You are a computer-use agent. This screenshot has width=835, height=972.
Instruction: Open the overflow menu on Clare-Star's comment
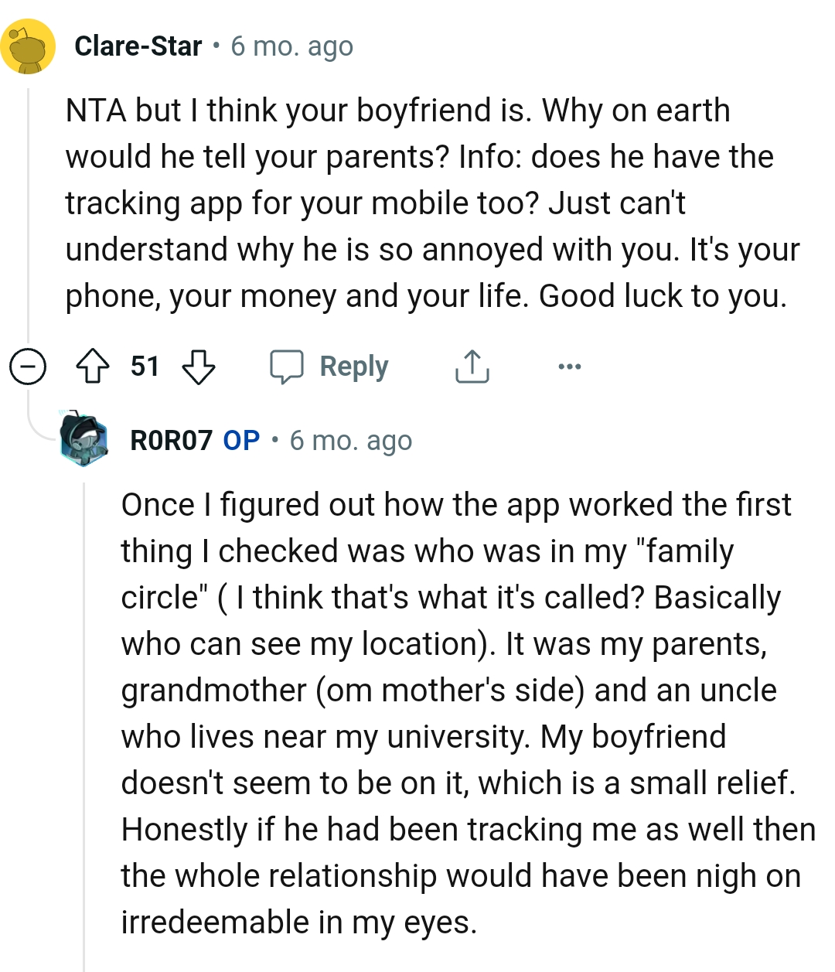click(x=569, y=367)
